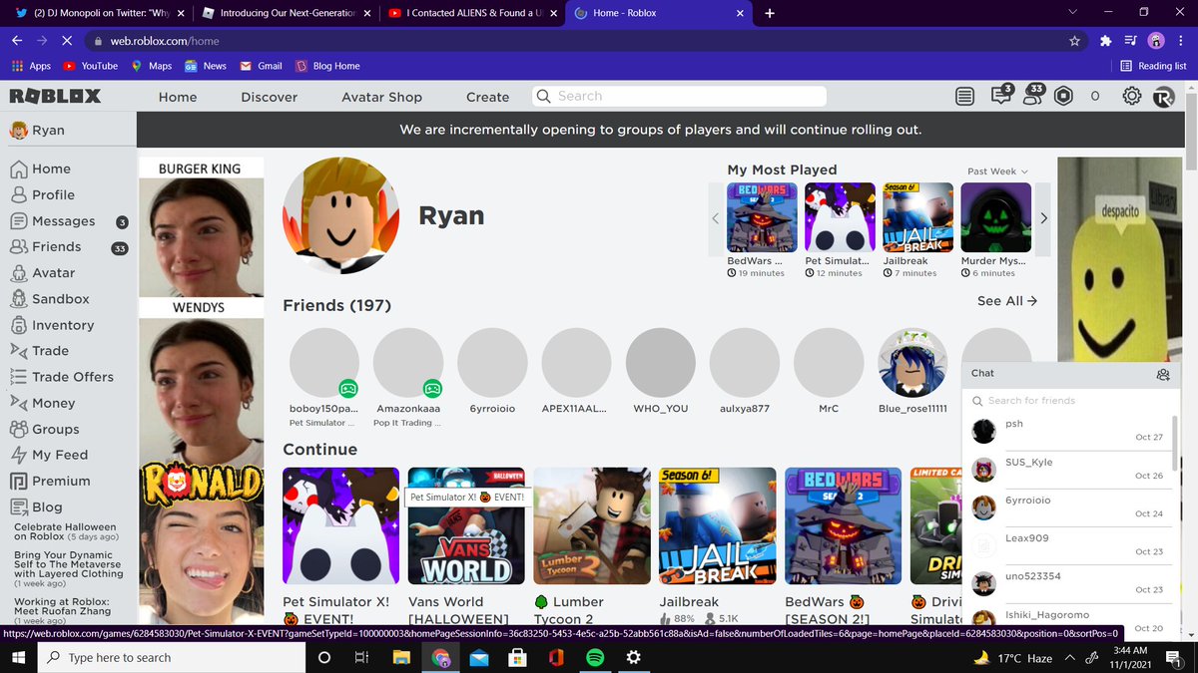Open the Jailbreak thumbnail under Continue
The image size is (1198, 673).
point(718,525)
